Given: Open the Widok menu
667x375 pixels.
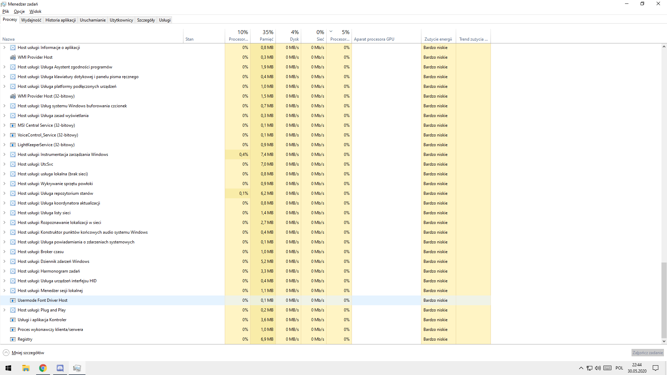Looking at the screenshot, I should pyautogui.click(x=35, y=11).
